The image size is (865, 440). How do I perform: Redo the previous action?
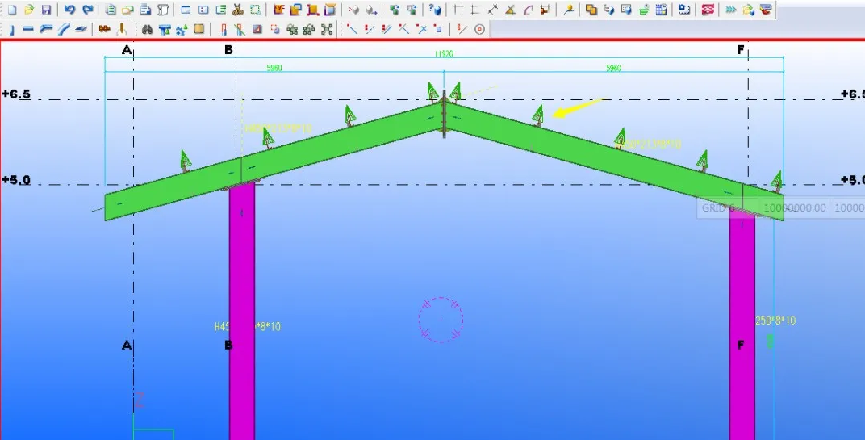pos(87,10)
